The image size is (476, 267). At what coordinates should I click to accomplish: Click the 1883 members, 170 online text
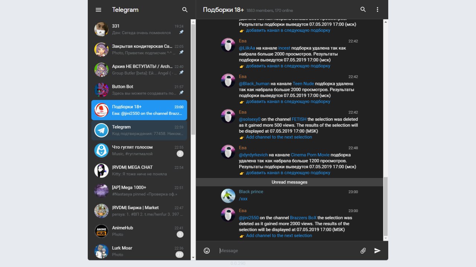pyautogui.click(x=270, y=10)
